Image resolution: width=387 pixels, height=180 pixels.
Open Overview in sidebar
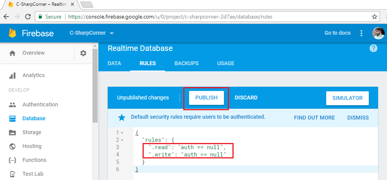tap(34, 53)
